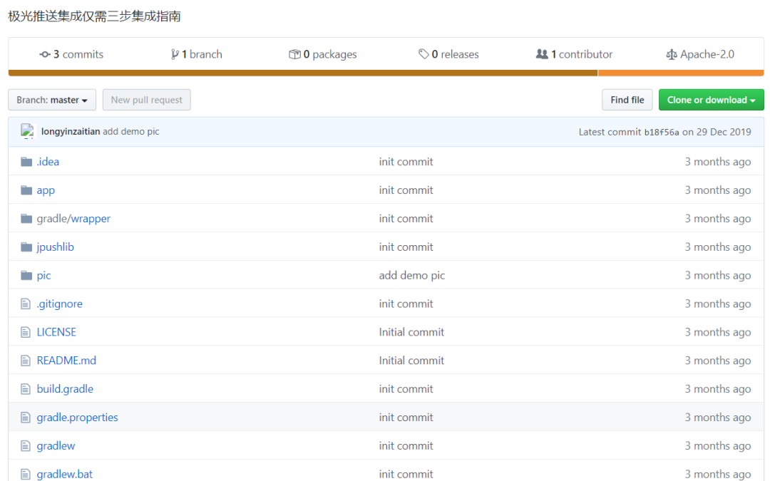
Task: Click 'Initial commit' message in LICENSE row
Action: 411,333
